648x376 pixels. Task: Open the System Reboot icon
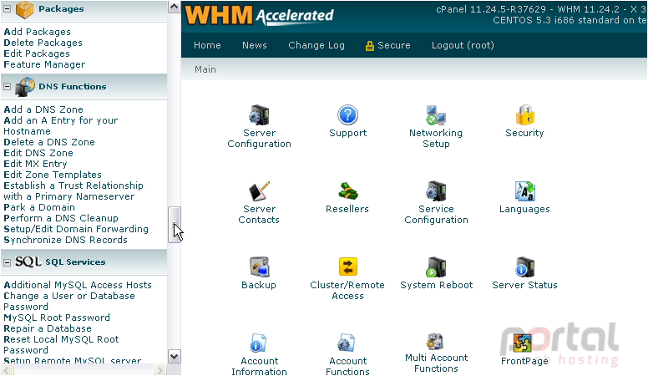[x=437, y=267]
